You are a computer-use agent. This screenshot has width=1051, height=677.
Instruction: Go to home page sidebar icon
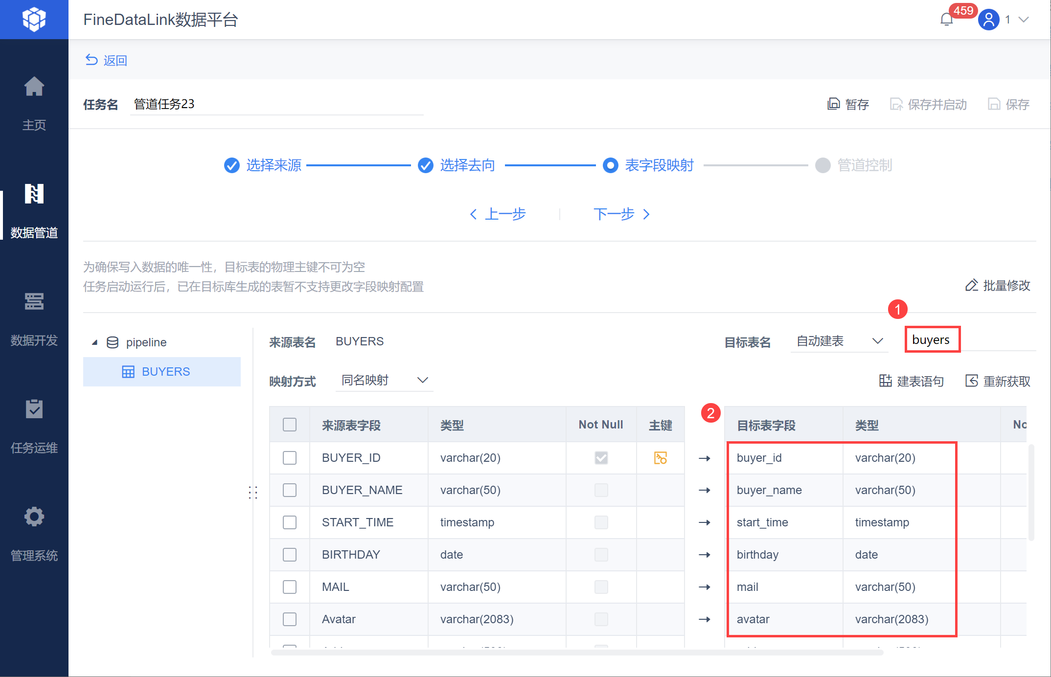click(34, 87)
